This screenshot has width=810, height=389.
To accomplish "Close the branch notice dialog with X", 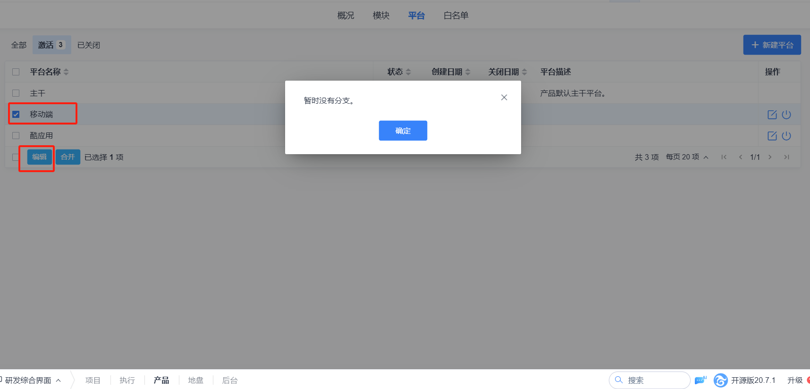I will click(x=504, y=98).
